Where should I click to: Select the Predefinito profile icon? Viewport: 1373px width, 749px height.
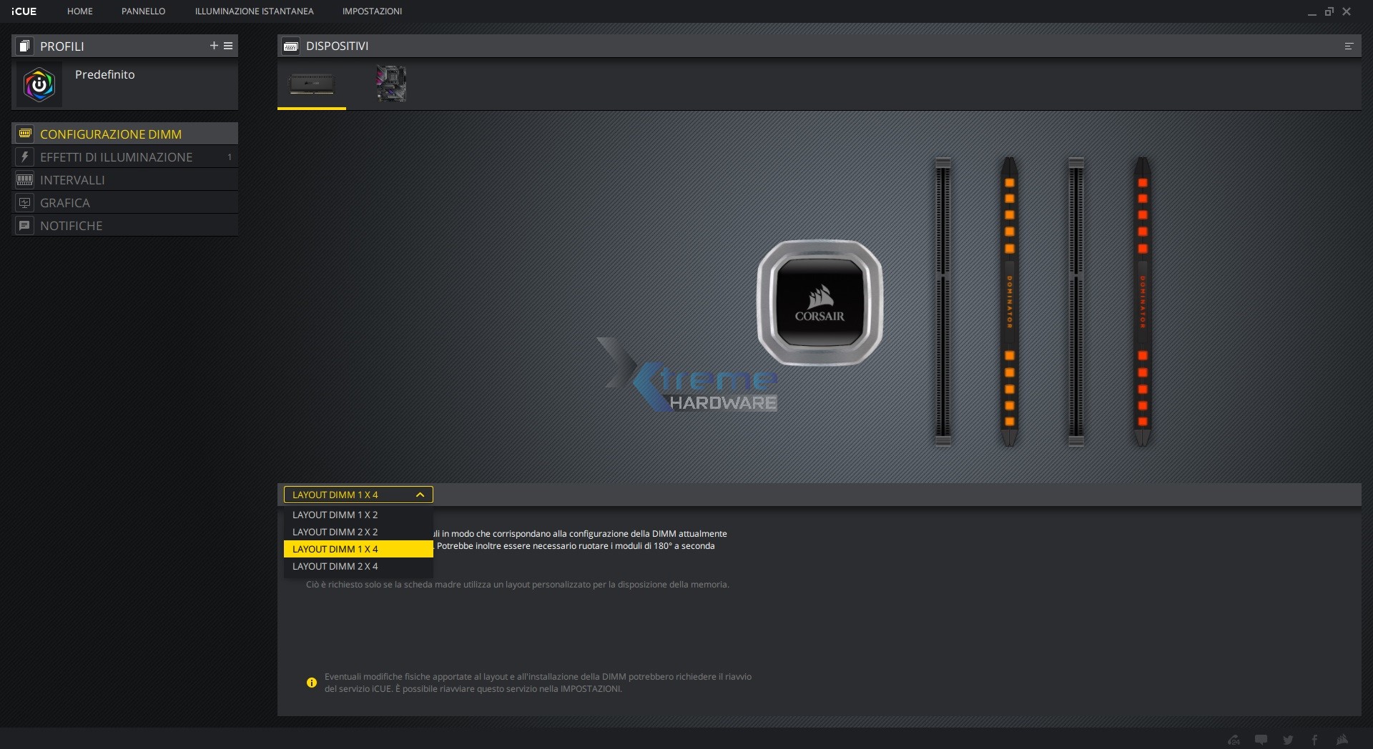tap(39, 85)
